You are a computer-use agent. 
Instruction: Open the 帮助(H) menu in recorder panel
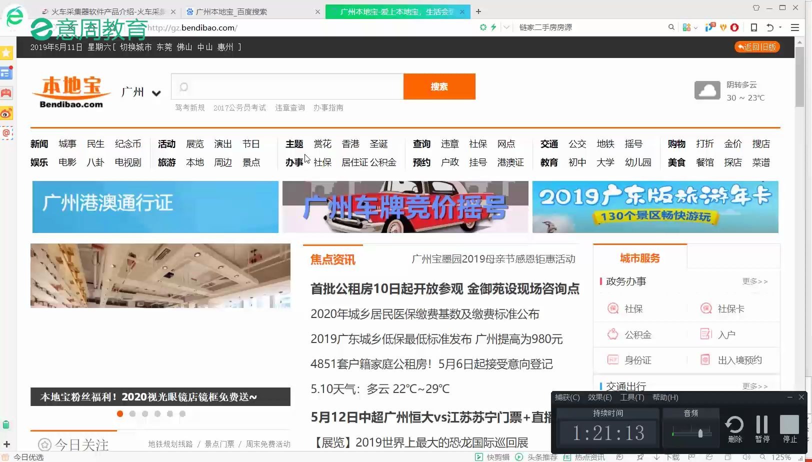664,397
